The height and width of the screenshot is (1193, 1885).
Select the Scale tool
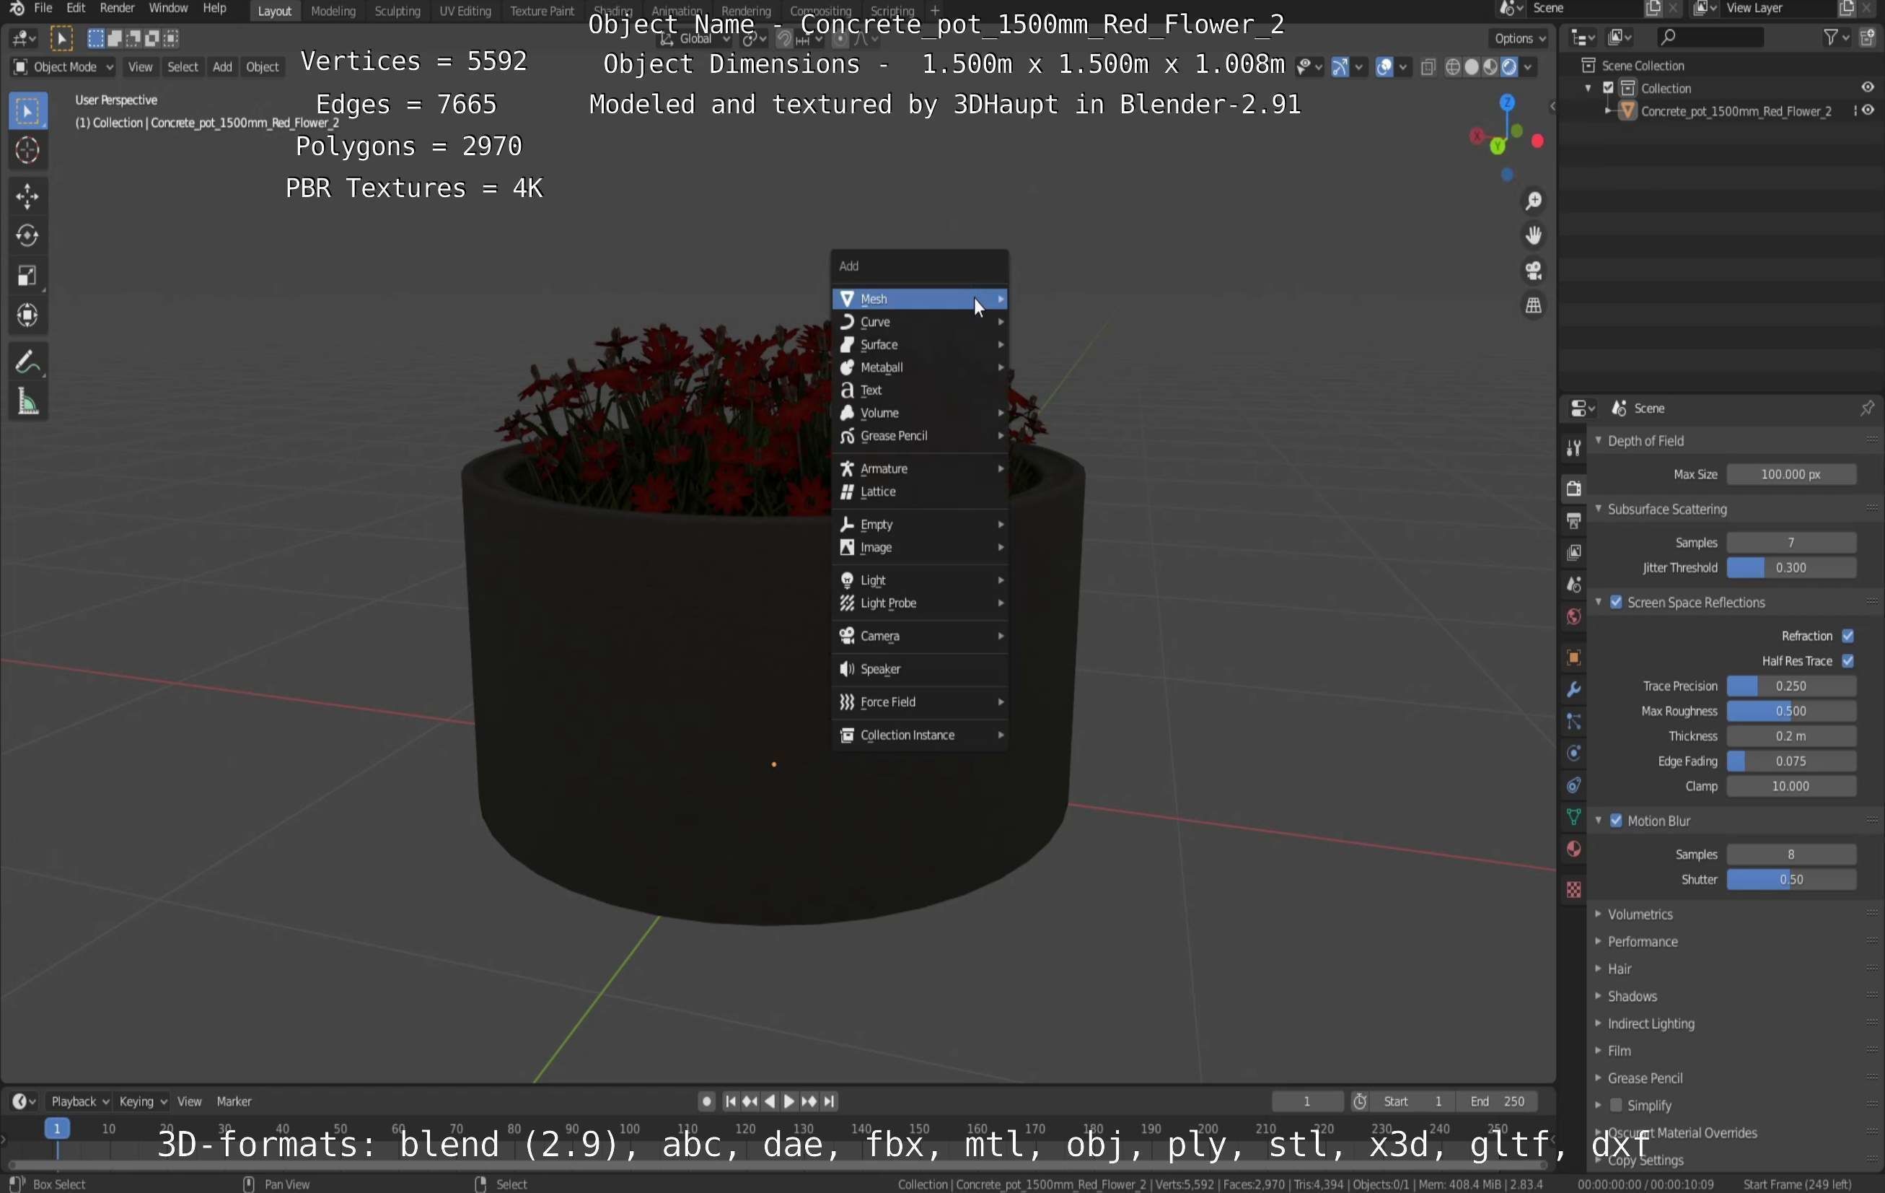click(27, 276)
